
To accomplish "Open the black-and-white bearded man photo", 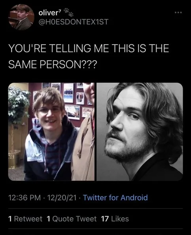I will tap(140, 132).
